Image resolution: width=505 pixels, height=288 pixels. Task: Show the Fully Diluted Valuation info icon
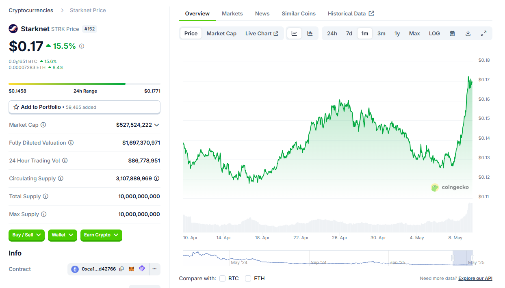71,143
